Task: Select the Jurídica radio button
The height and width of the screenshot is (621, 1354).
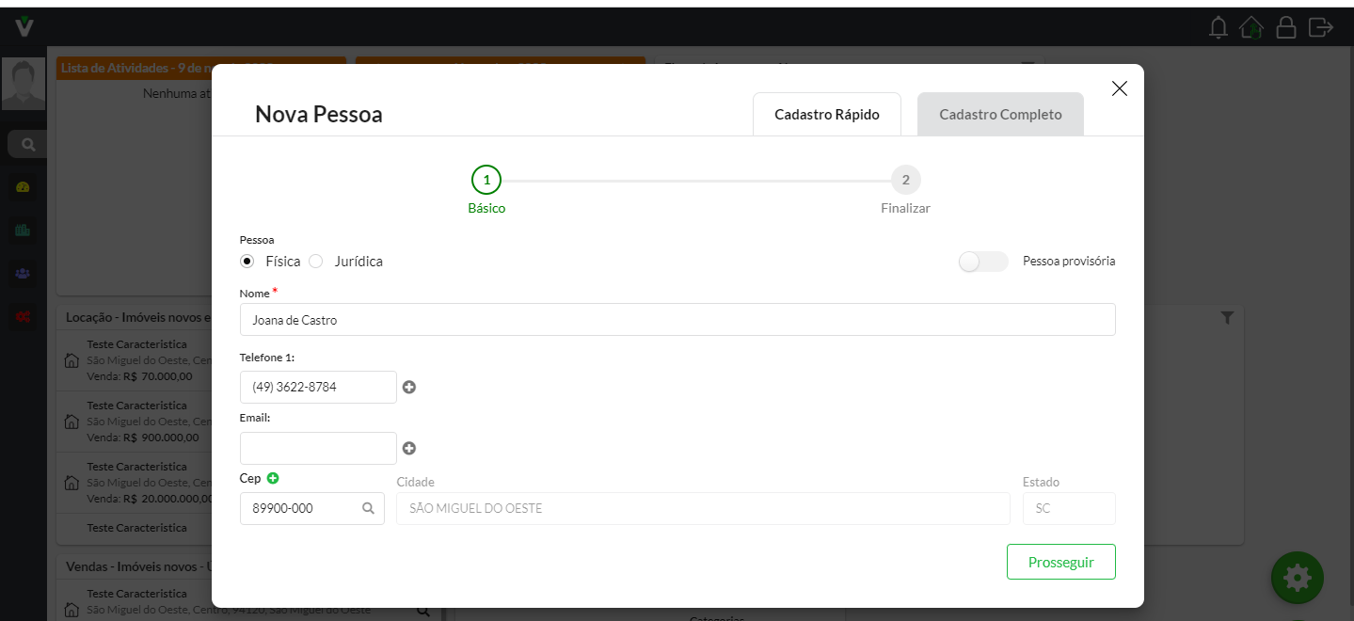Action: coord(316,262)
